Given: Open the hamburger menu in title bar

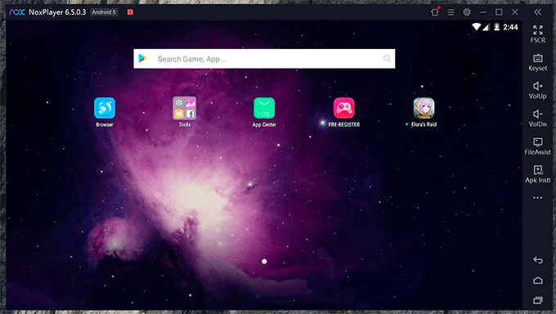Looking at the screenshot, I should coord(451,12).
